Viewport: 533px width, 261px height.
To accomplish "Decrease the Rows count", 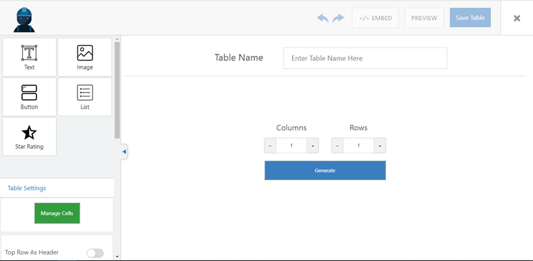I will click(x=337, y=145).
